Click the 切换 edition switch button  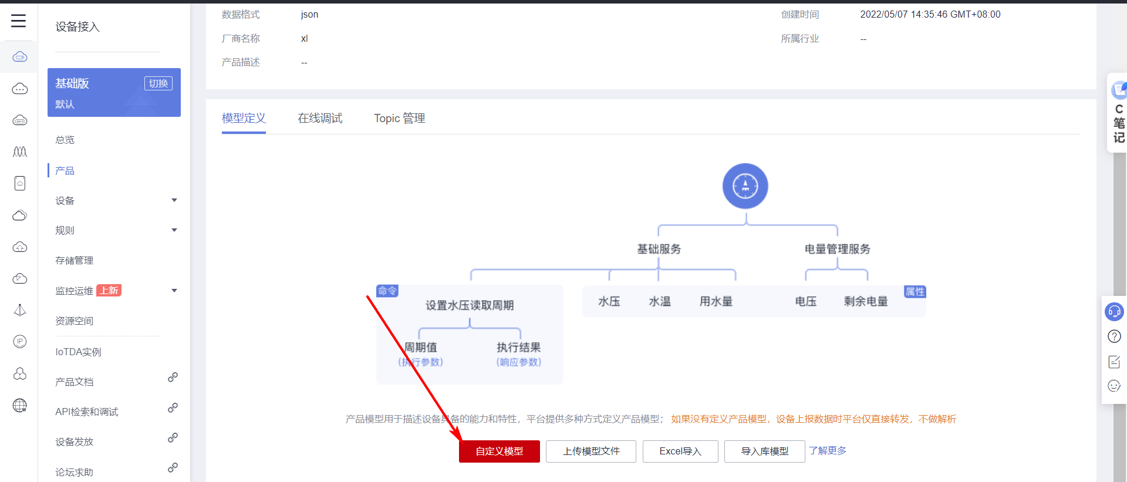coord(158,83)
